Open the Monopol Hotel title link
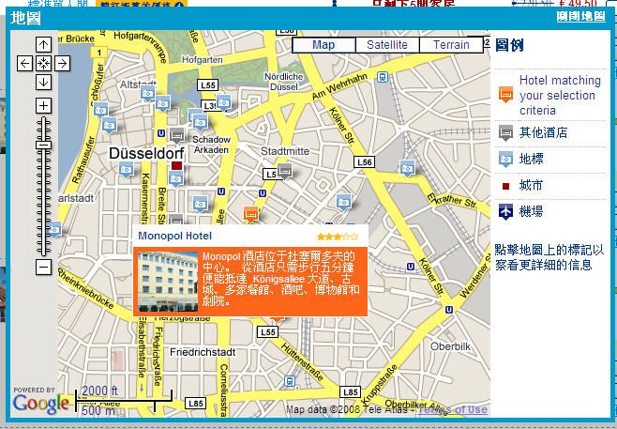Image resolution: width=617 pixels, height=429 pixels. [x=174, y=236]
